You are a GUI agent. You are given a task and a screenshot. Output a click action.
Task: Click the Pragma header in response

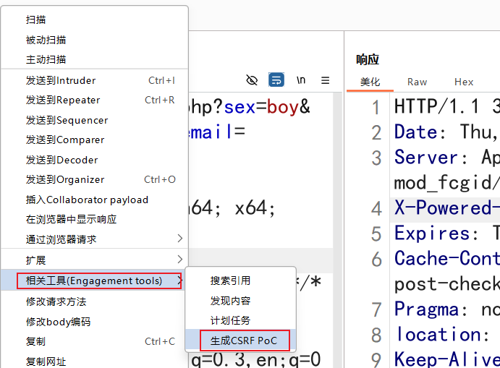pyautogui.click(x=427, y=309)
